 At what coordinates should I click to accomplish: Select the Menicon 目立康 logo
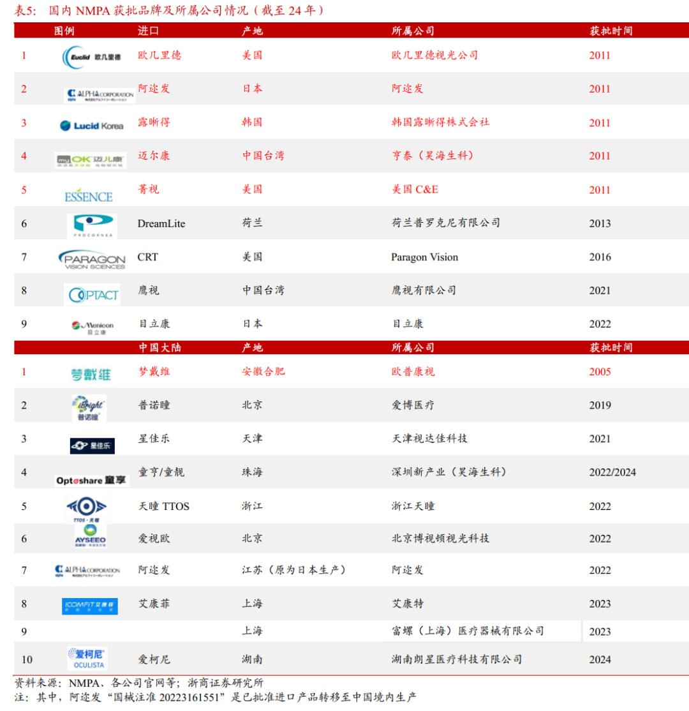point(93,327)
